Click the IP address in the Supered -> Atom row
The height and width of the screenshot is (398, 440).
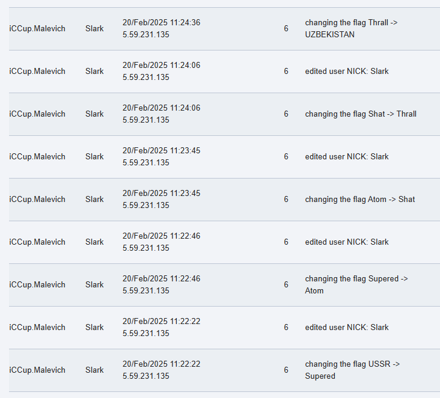[146, 290]
